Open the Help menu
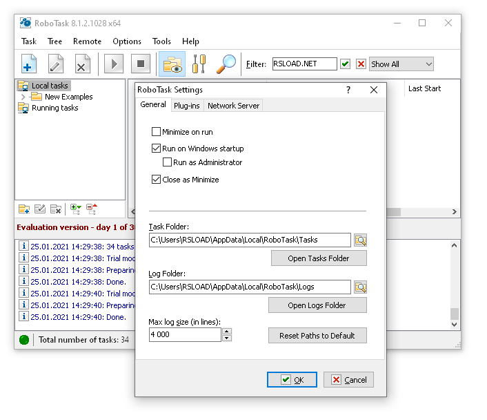This screenshot has width=487, height=420. 190,41
